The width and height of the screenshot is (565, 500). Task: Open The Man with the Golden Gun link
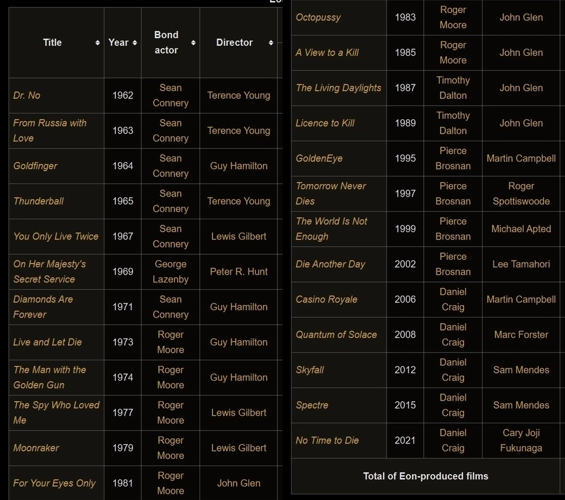click(x=50, y=377)
